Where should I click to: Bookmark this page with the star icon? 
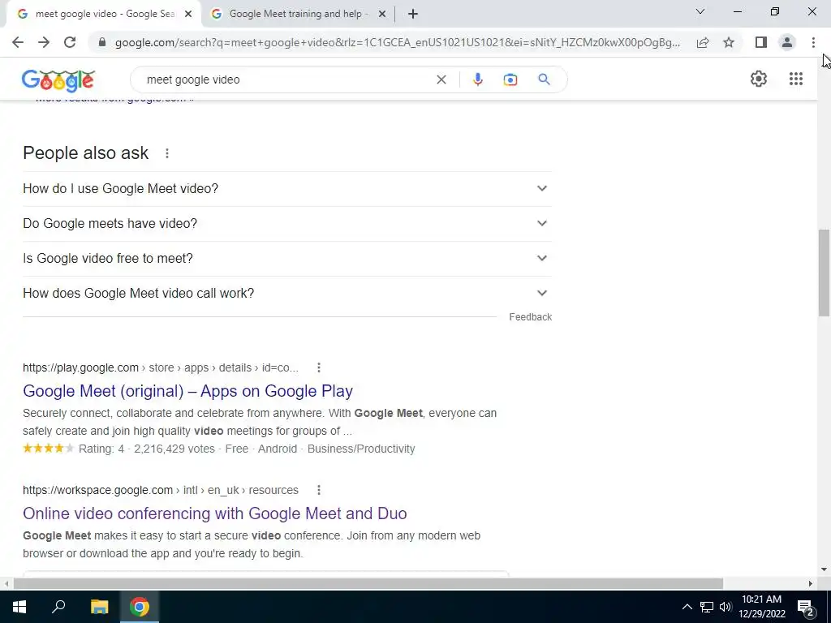(729, 42)
